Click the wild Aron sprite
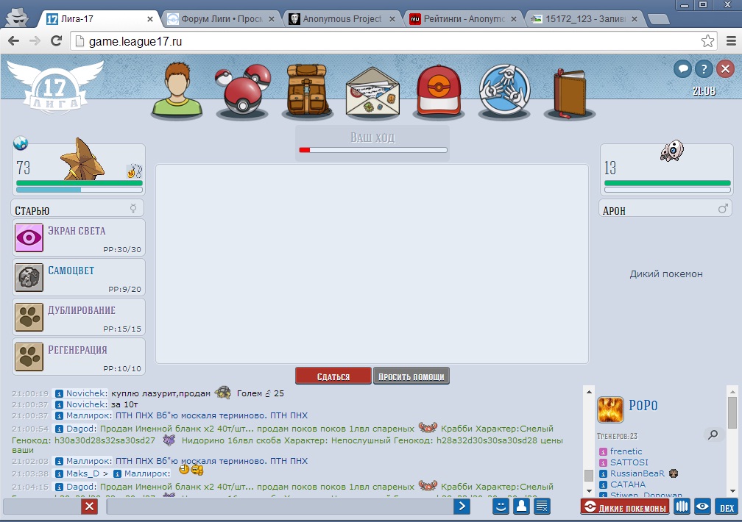The width and height of the screenshot is (742, 522). coord(672,151)
